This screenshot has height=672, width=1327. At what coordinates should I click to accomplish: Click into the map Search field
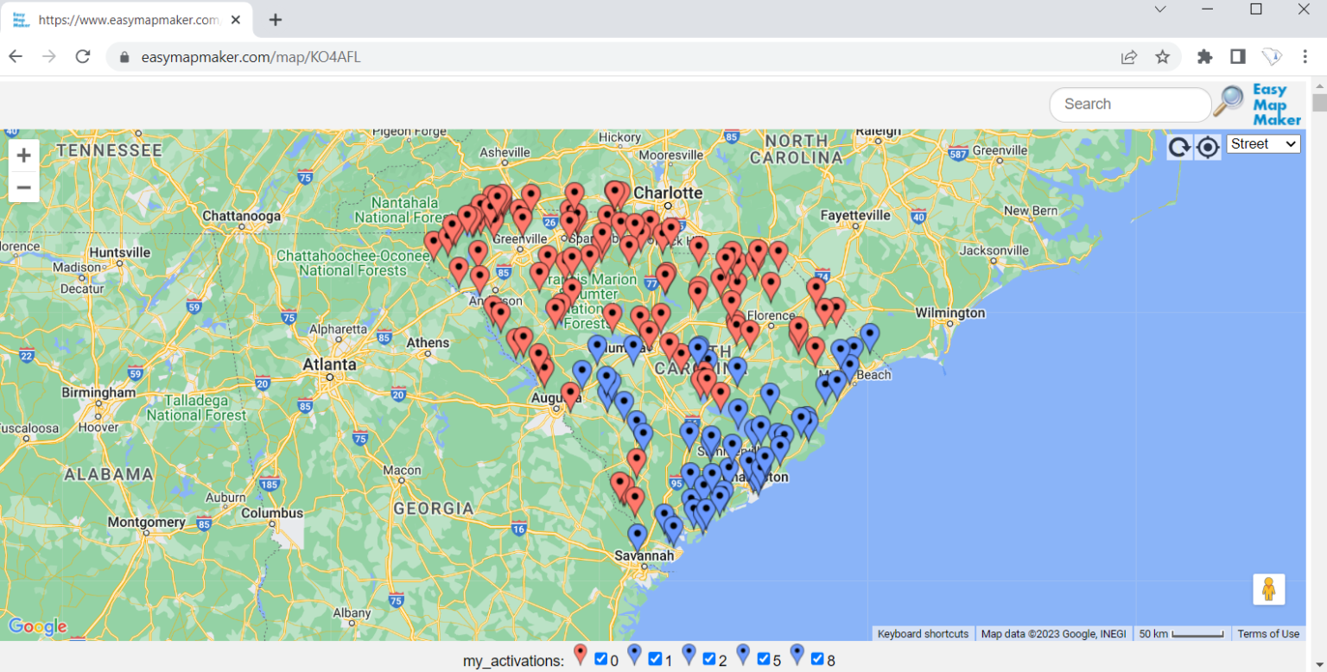click(1129, 105)
